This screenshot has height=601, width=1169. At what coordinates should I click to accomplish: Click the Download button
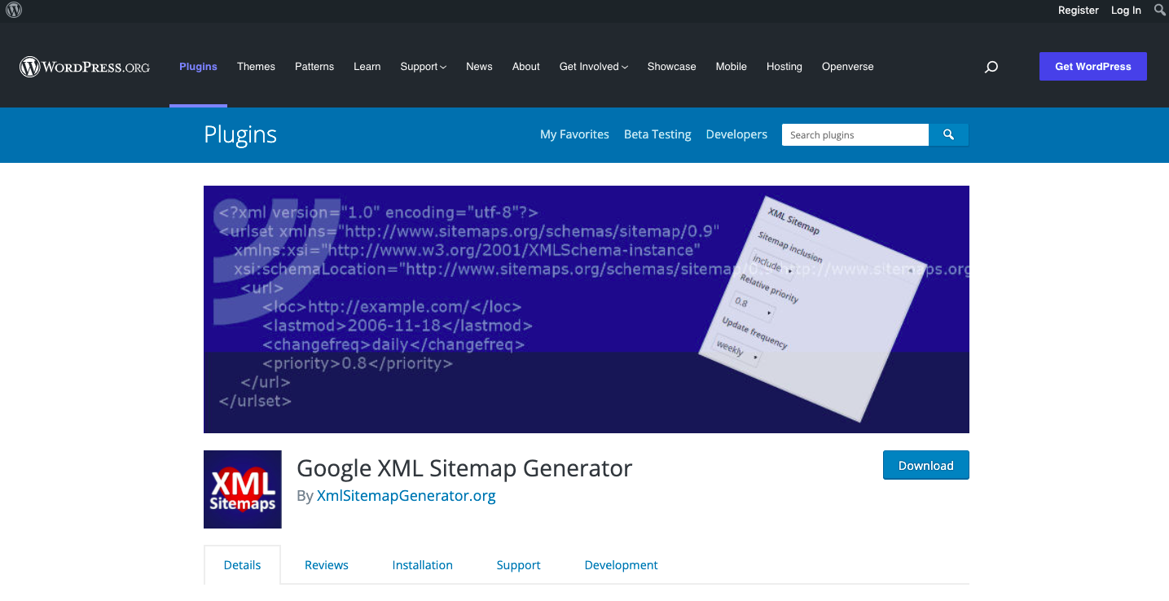926,465
